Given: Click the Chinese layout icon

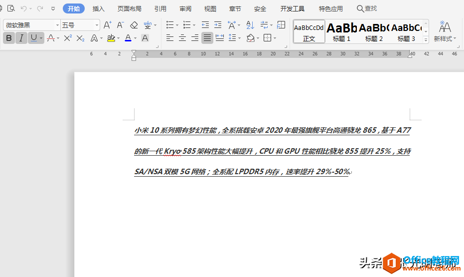Looking at the screenshot, I should [x=232, y=25].
